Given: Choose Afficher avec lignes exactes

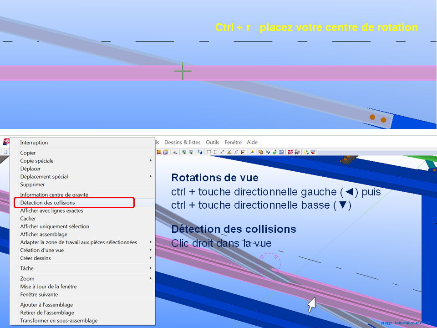Looking at the screenshot, I should pos(82,210).
